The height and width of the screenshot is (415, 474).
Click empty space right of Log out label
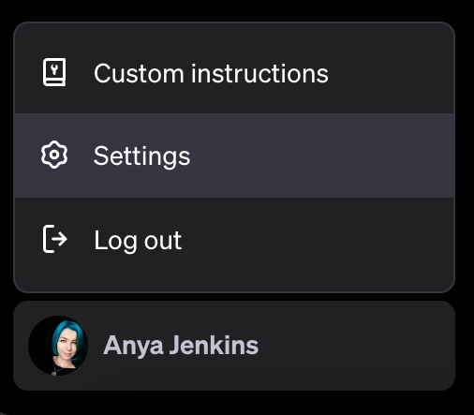pos(317,240)
